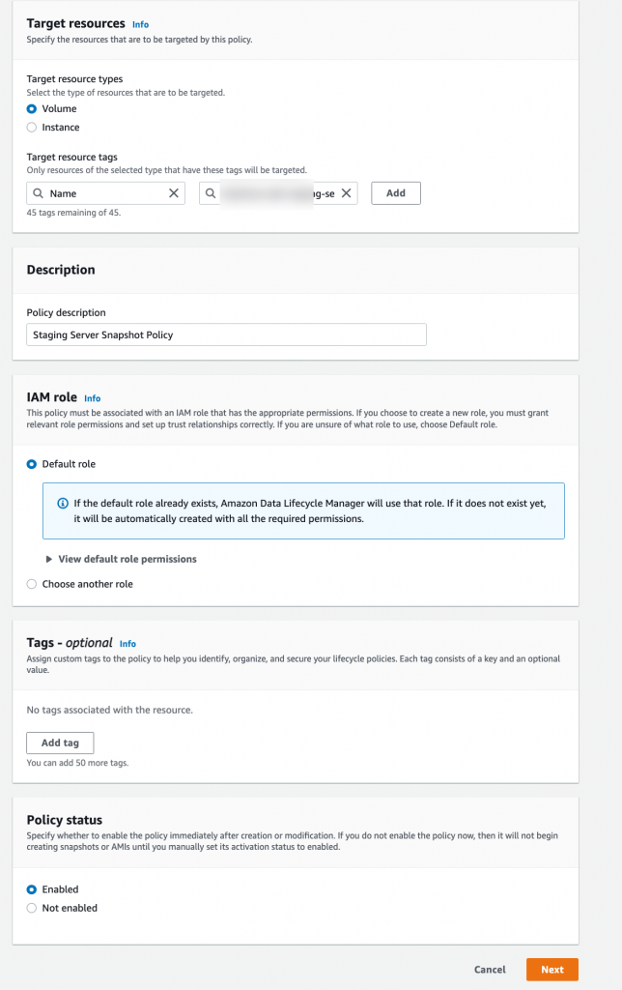Cancel the policy creation
The width and height of the screenshot is (622, 990).
[x=490, y=970]
